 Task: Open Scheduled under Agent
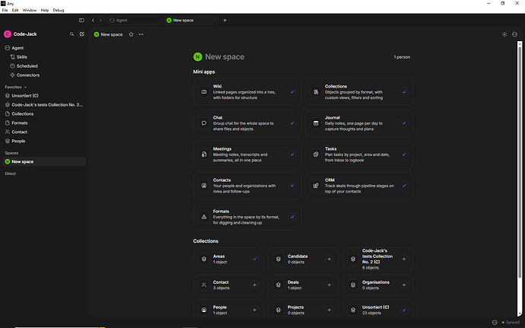click(44, 66)
